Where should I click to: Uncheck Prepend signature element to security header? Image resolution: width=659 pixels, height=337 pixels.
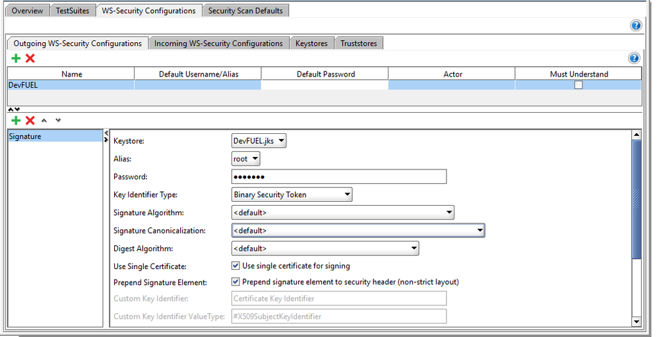235,282
